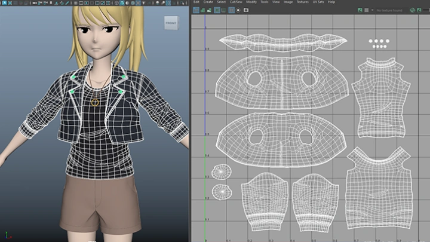Viewport: 430px width, 242px height.
Task: Toggle Use Default Material half-sphere icon
Action: (x=127, y=3)
